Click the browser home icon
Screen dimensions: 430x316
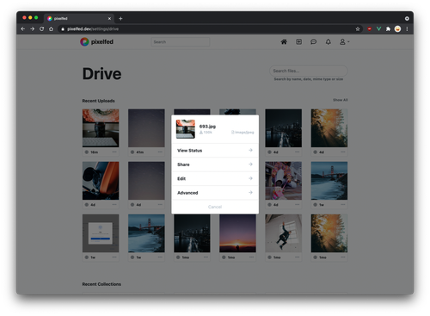[51, 29]
